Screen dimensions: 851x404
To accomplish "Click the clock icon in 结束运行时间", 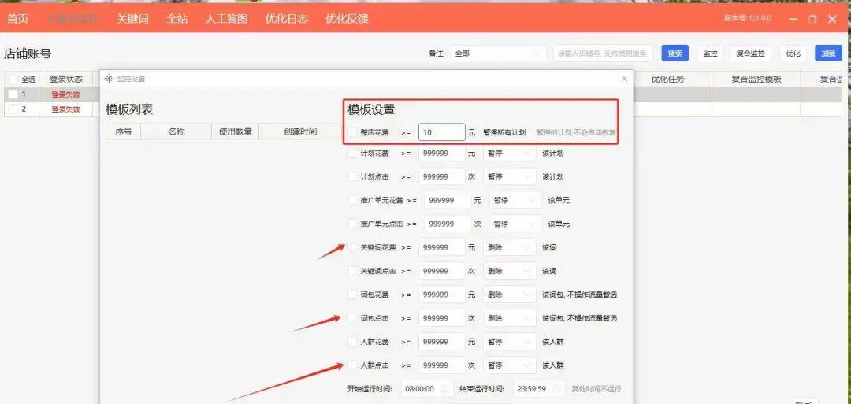I will 556,389.
